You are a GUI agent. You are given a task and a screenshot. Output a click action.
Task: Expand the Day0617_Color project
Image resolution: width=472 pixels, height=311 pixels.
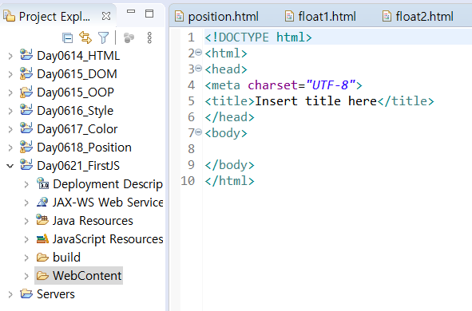(x=10, y=129)
